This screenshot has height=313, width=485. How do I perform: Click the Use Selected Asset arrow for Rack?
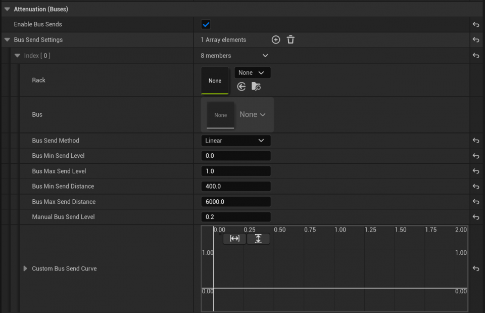(241, 86)
